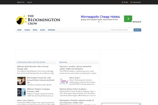Open Jefferson Band Booster Club's Garage Sale article
The image size is (158, 105).
(x=33, y=68)
